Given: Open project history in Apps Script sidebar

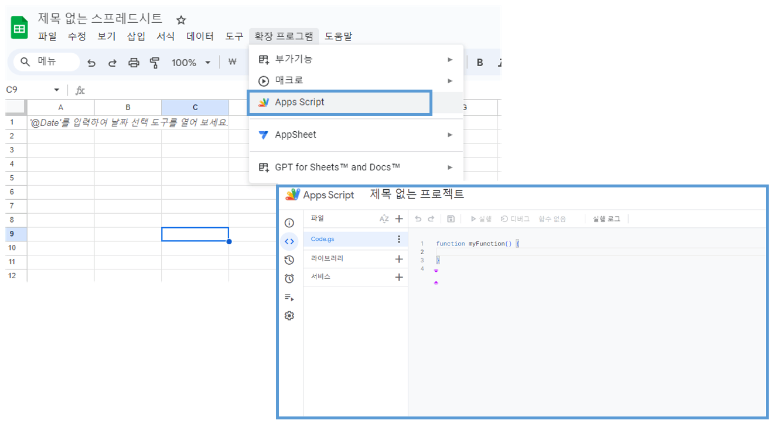Looking at the screenshot, I should tap(289, 260).
